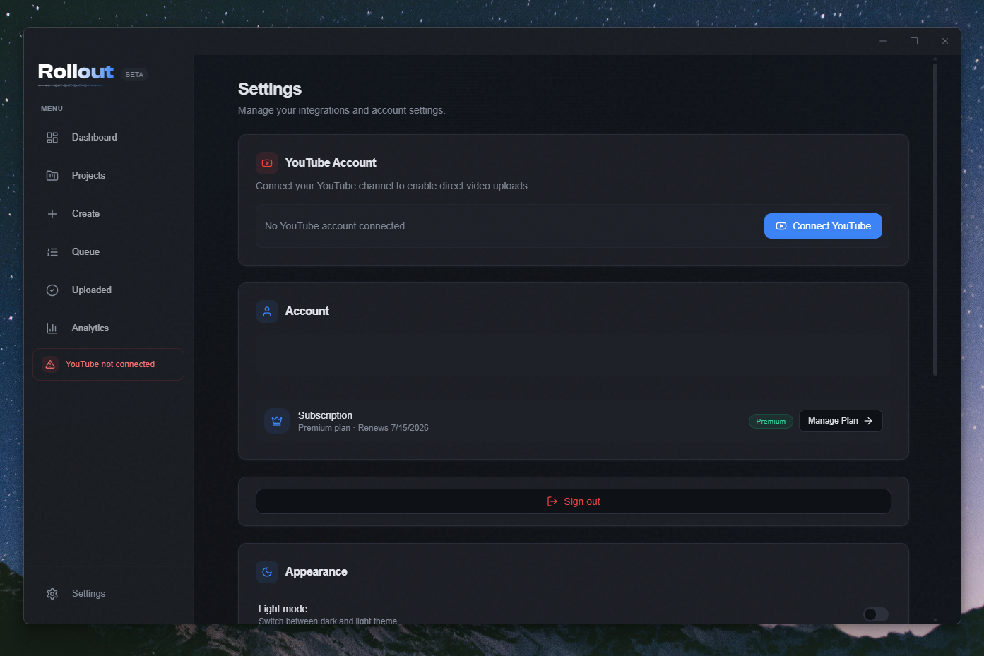
Task: Click the Account person icon
Action: click(x=267, y=311)
